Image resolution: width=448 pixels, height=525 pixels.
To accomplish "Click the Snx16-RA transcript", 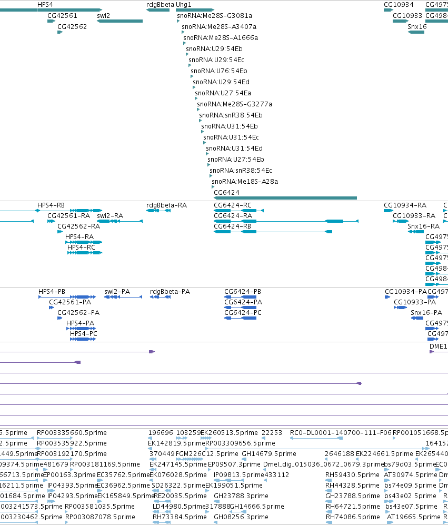I will coord(416,232).
